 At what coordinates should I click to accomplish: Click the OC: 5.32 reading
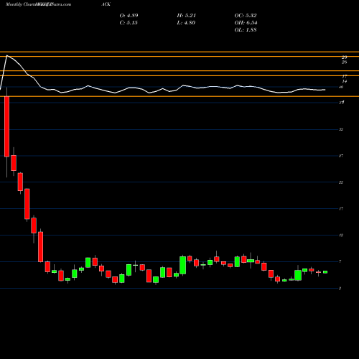click(246, 16)
